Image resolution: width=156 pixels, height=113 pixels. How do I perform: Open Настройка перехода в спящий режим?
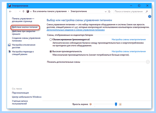point(23,53)
